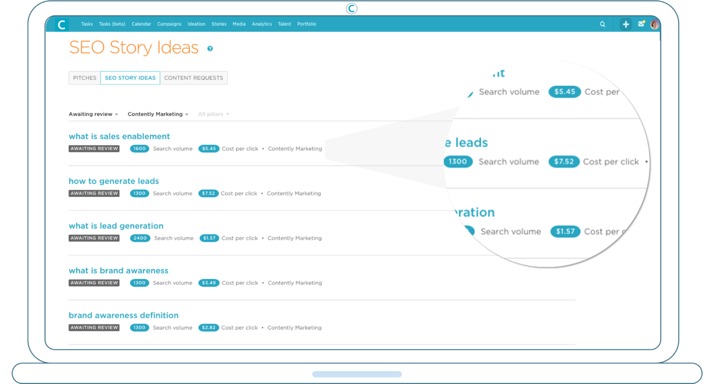Click the 'brand awareness definition' link

point(123,315)
